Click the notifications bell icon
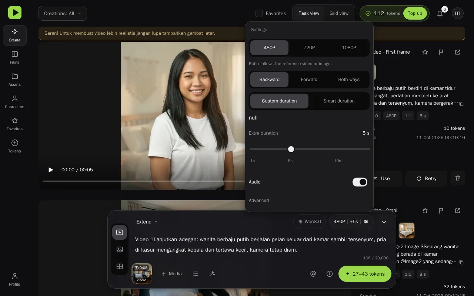Viewport: 474px width, 296px height. click(x=440, y=13)
